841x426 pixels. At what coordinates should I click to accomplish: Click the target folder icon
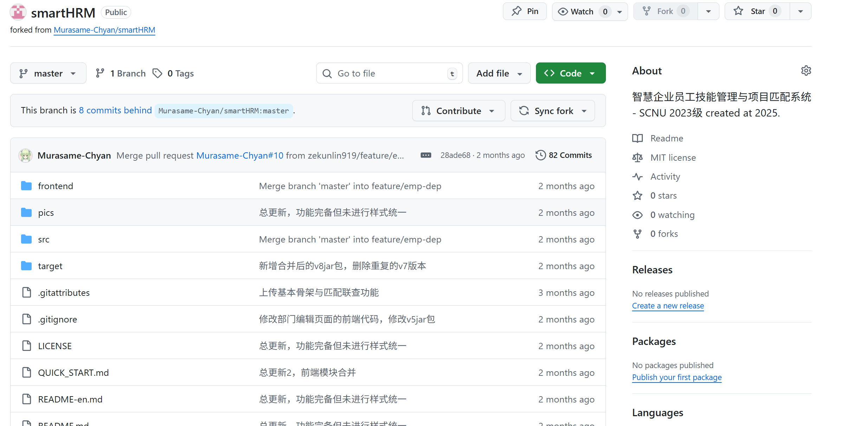[x=26, y=266]
